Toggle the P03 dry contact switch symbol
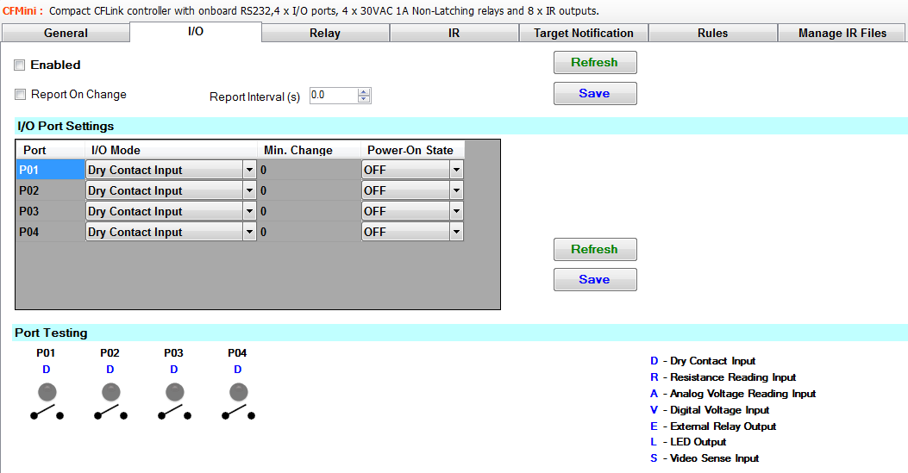 pos(174,414)
